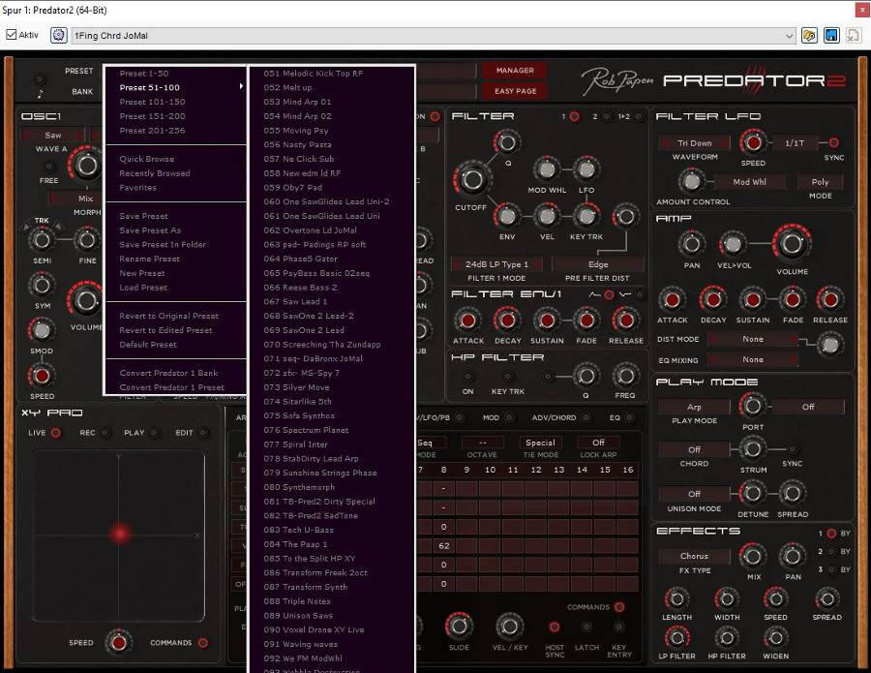Click the greyed-out delete preset page icon
This screenshot has width=871, height=673.
pyautogui.click(x=853, y=36)
